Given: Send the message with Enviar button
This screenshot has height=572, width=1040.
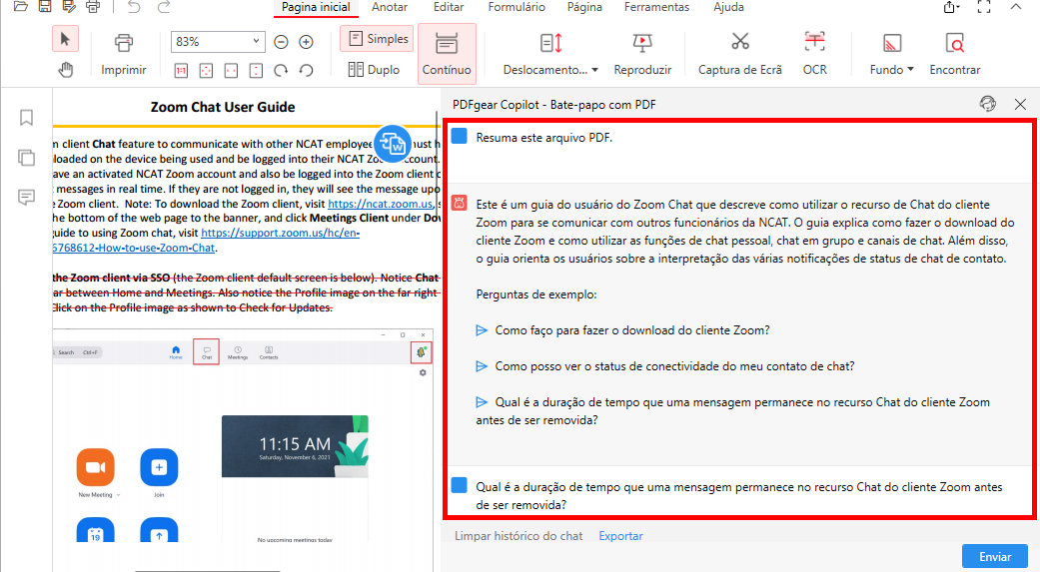Looking at the screenshot, I should [x=995, y=557].
